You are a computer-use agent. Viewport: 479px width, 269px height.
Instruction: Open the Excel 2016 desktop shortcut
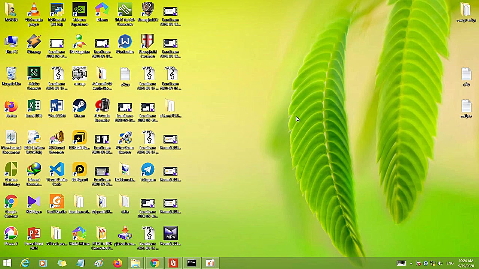coord(34,109)
